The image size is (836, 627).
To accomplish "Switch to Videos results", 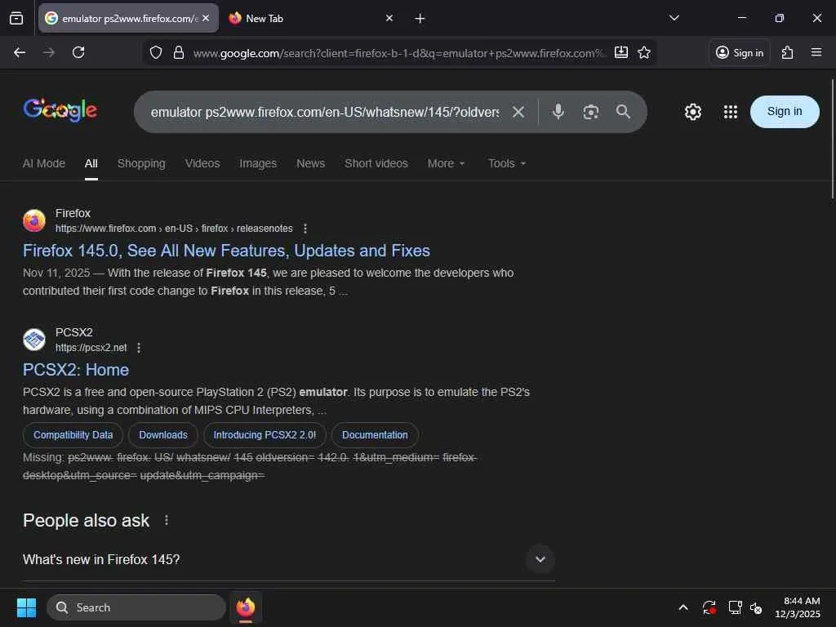I will click(x=202, y=163).
